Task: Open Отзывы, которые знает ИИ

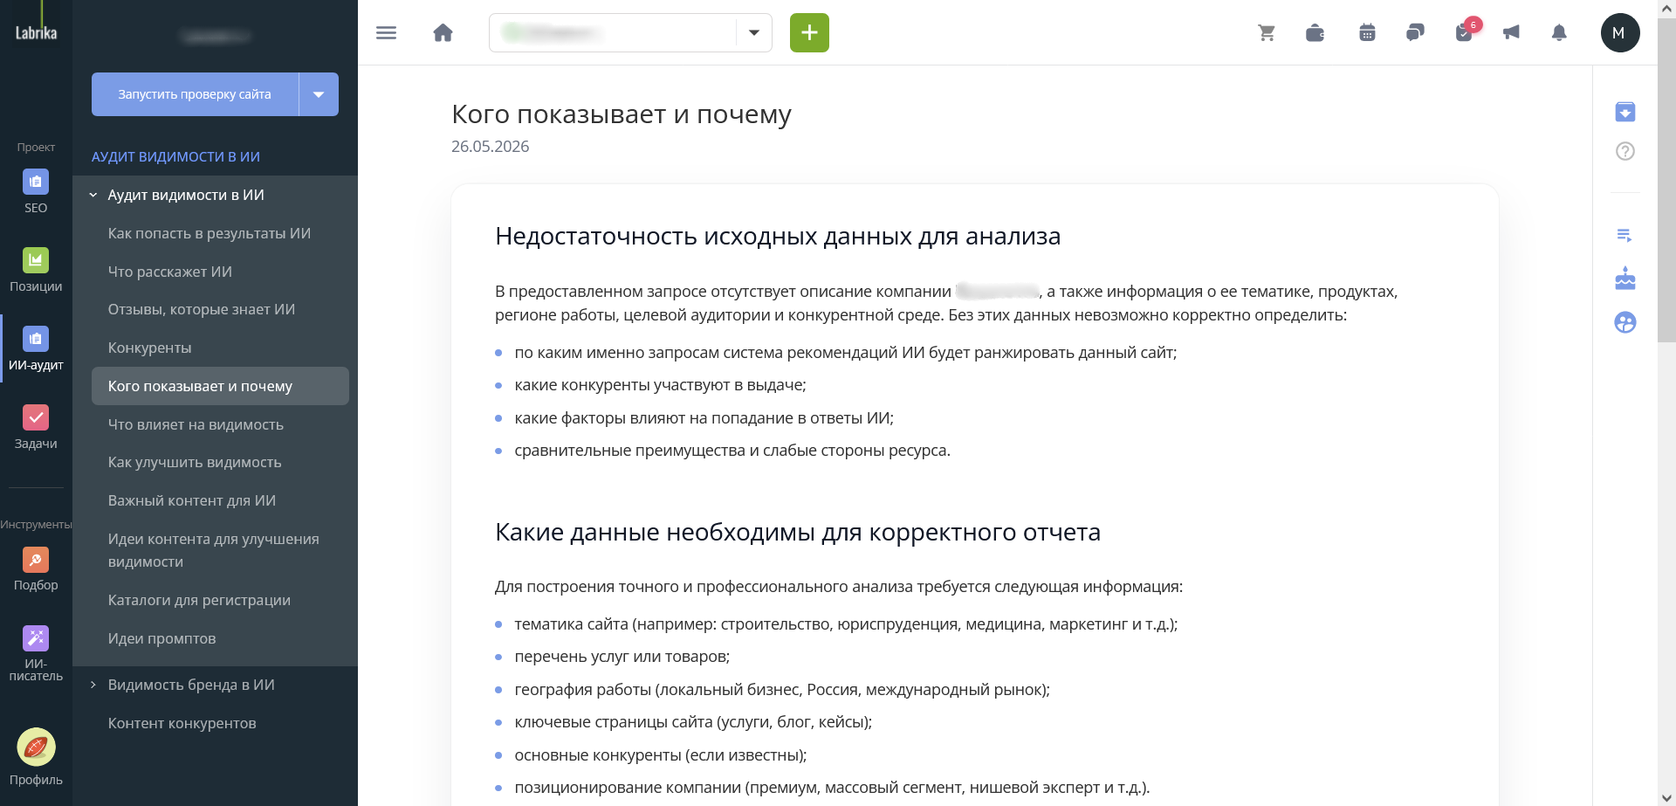Action: (x=202, y=309)
